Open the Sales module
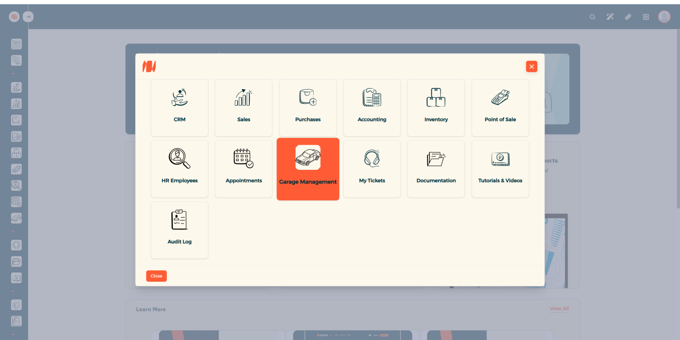This screenshot has width=680, height=340. pyautogui.click(x=244, y=108)
